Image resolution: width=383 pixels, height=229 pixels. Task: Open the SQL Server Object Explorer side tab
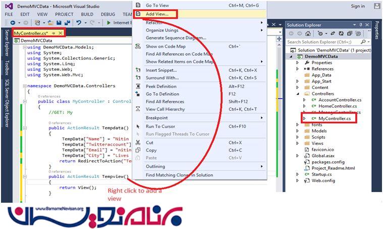click(x=7, y=103)
